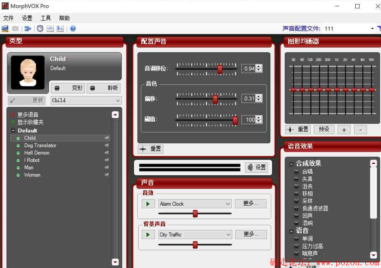Click the level bars icon on Child row
The image size is (381, 268).
(107, 138)
